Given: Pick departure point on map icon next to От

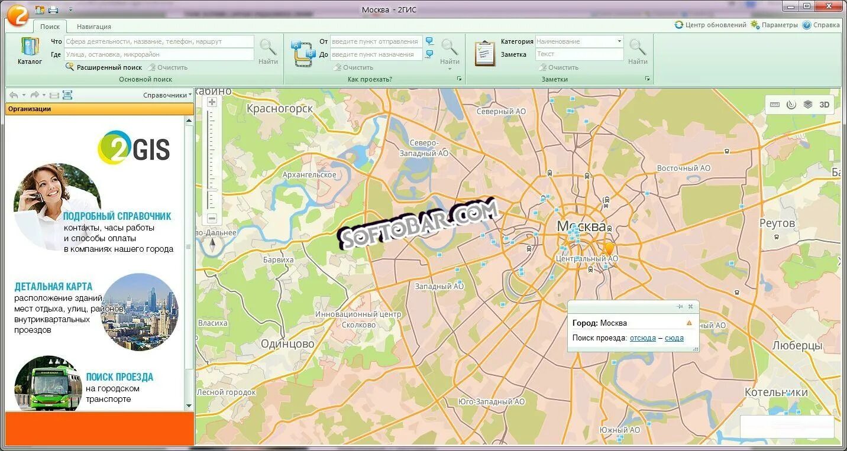Looking at the screenshot, I should (x=429, y=41).
